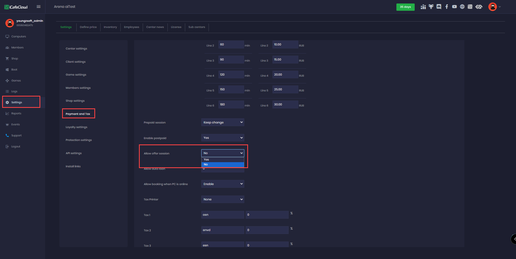516x259 pixels.
Task: Select Yes in Allow offer session list
Action: (x=223, y=159)
